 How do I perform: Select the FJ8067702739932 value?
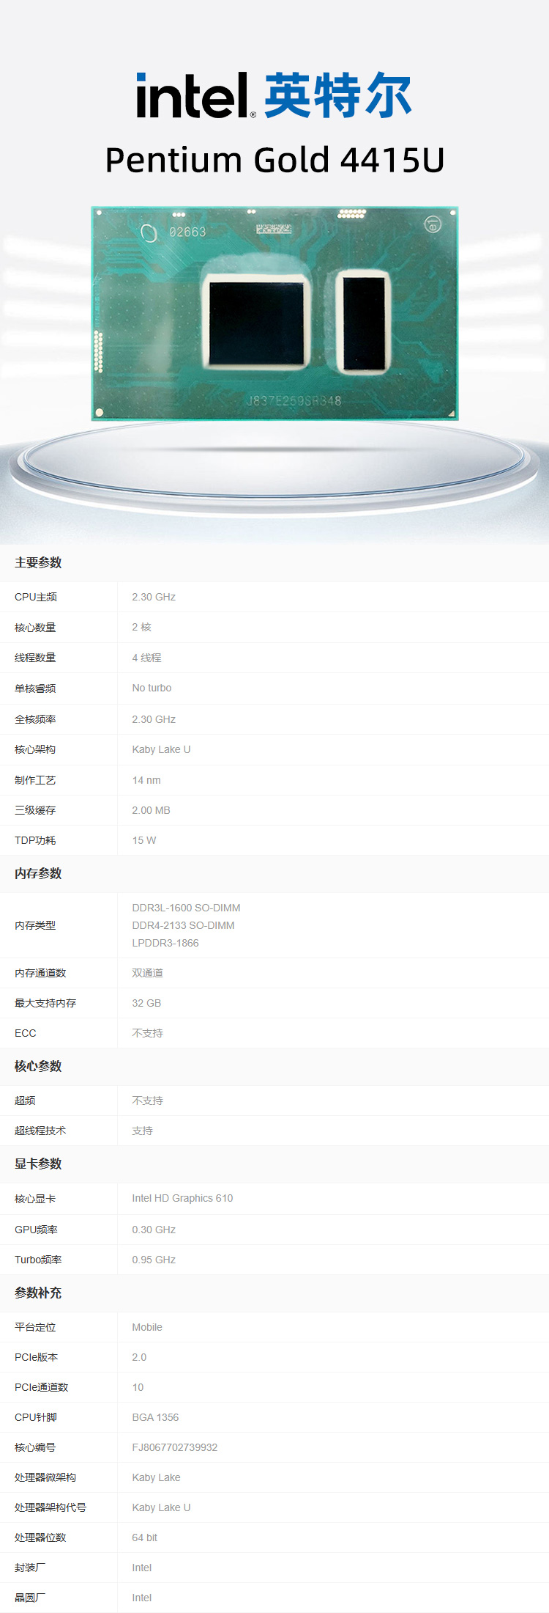174,1447
